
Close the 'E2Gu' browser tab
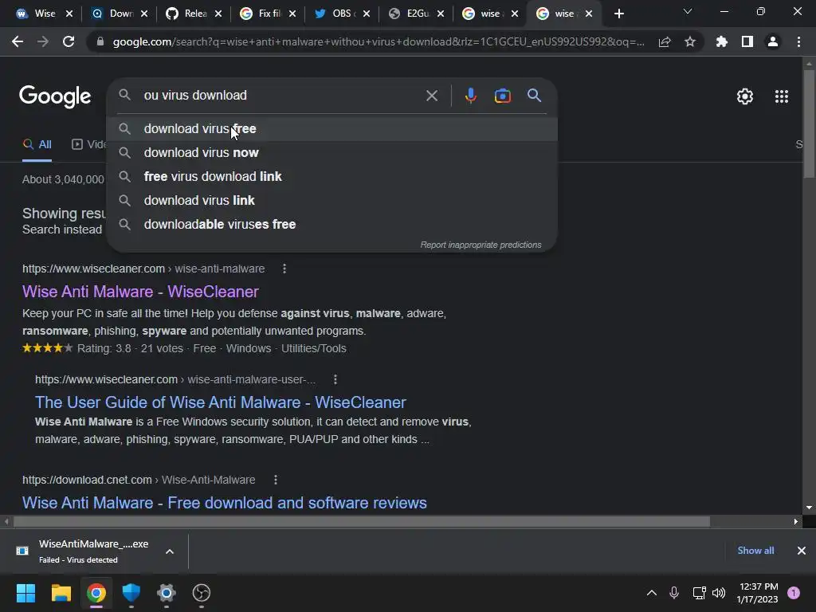pyautogui.click(x=441, y=14)
